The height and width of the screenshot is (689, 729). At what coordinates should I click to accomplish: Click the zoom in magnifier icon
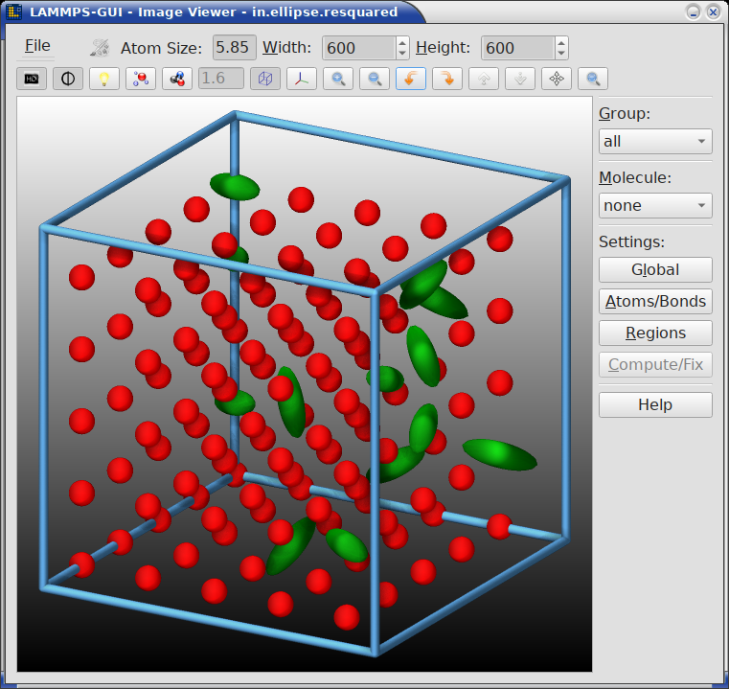click(338, 79)
